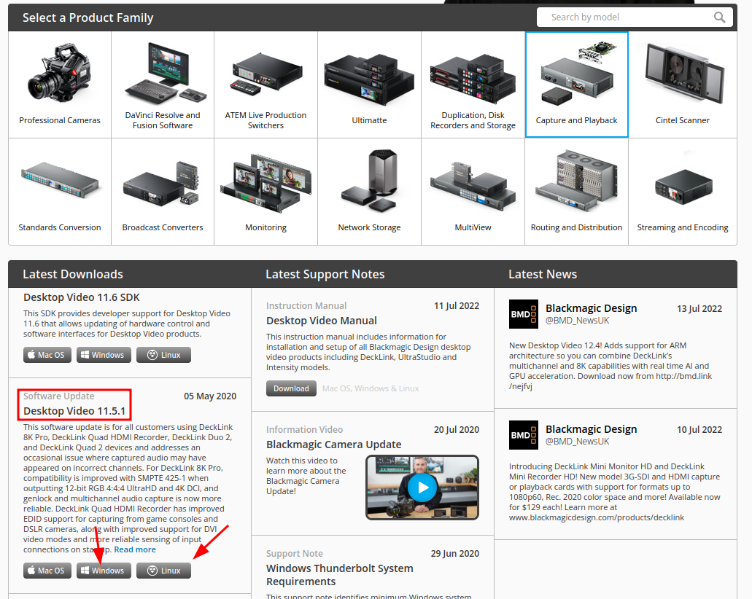Select the Ultimatte product family
752x599 pixels.
point(369,85)
